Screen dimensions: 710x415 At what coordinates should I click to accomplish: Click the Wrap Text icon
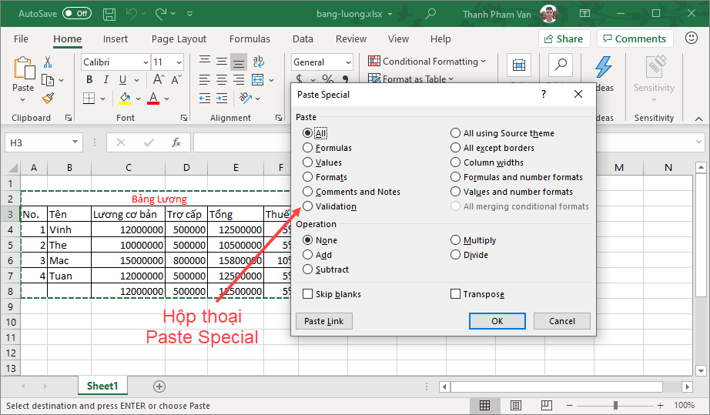[x=258, y=62]
